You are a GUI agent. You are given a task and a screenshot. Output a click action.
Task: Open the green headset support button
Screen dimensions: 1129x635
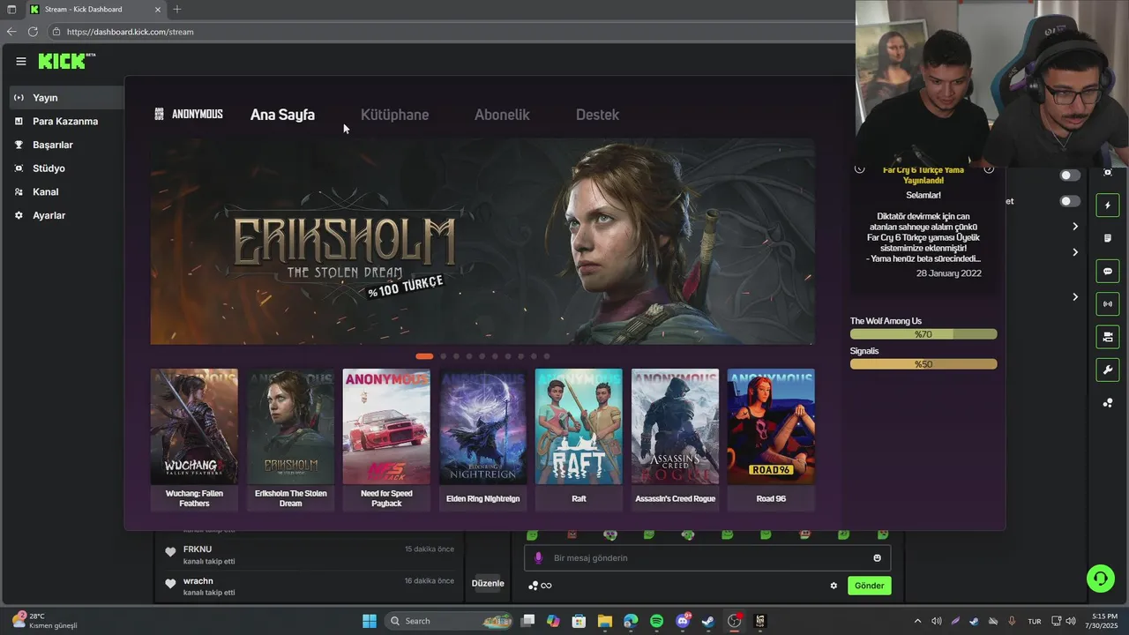[1101, 579]
